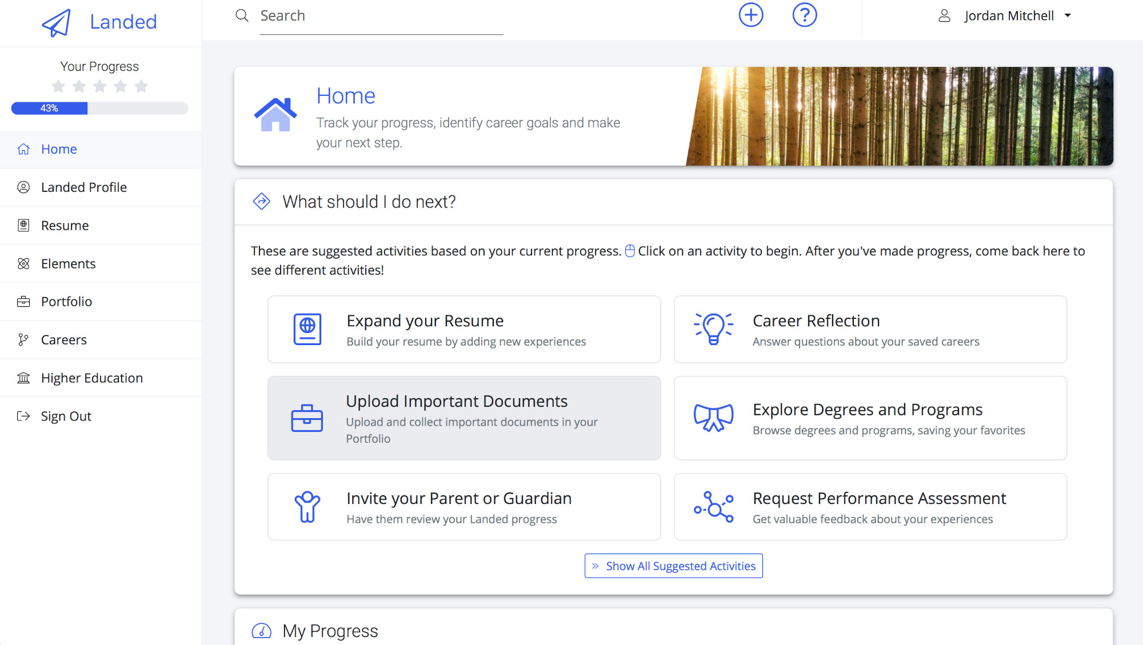Click the lightbulb icon on Career Reflection

pos(714,329)
